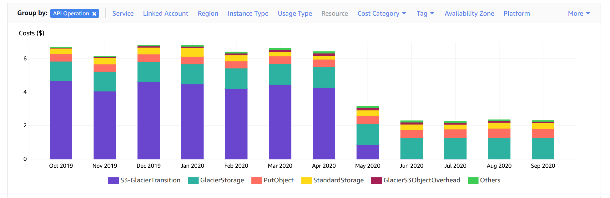The height and width of the screenshot is (198, 610).
Task: Click the PutObject coral legend swatch
Action: pyautogui.click(x=257, y=180)
